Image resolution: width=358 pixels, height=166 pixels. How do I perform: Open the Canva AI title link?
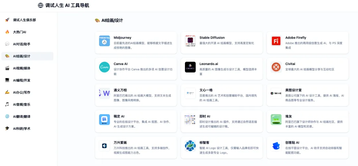pos(121,64)
